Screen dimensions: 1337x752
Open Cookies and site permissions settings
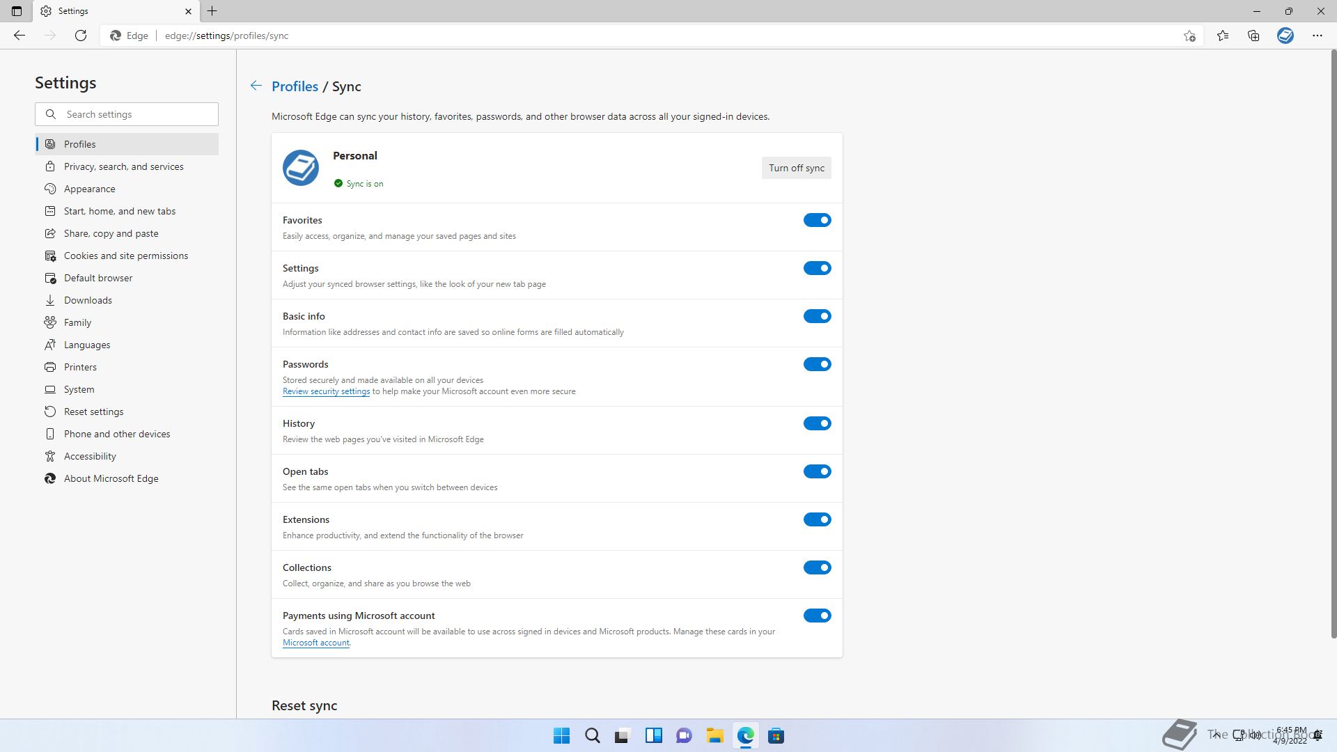[127, 256]
